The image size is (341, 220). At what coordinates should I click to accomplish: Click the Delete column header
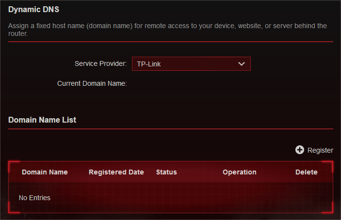pos(306,172)
